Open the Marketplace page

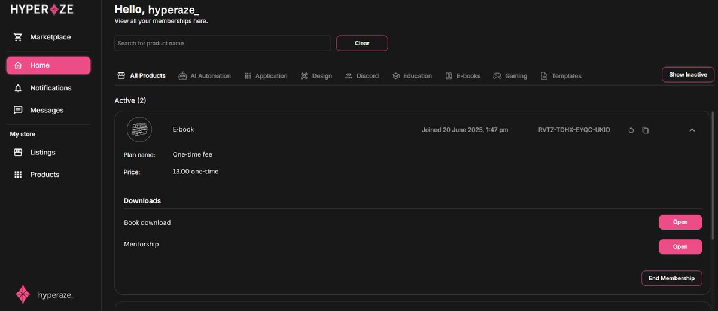pos(48,37)
